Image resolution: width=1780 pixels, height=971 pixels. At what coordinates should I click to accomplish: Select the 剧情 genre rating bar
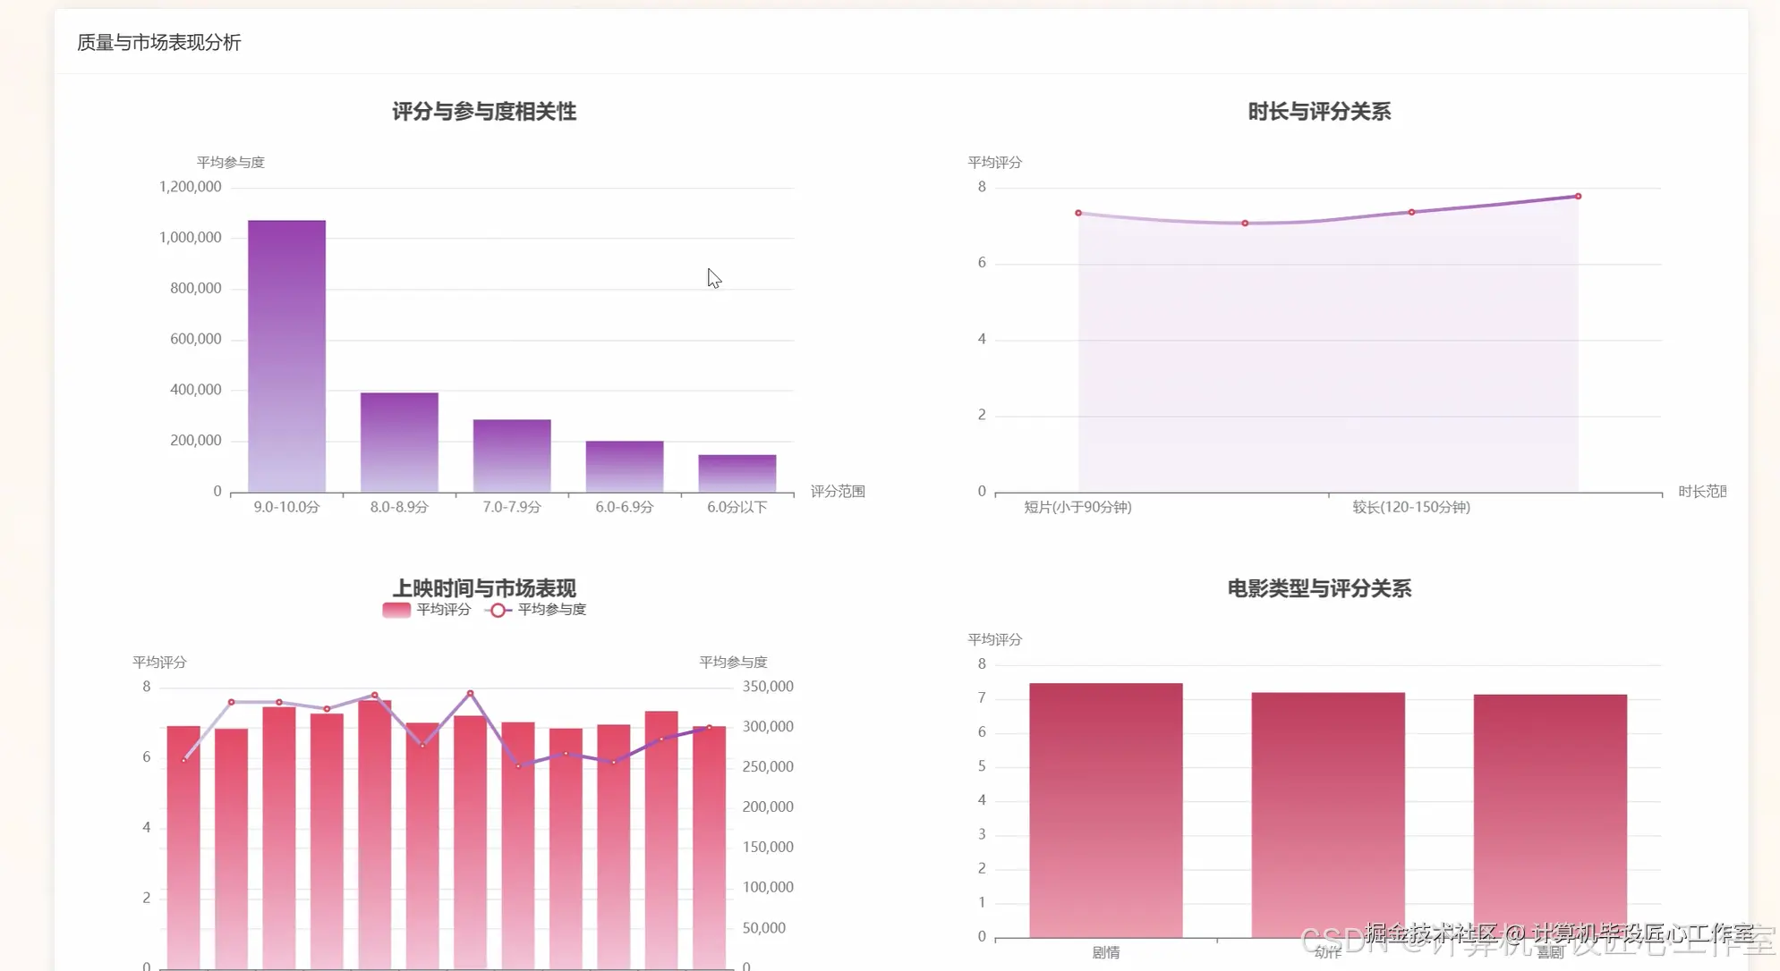(1106, 809)
